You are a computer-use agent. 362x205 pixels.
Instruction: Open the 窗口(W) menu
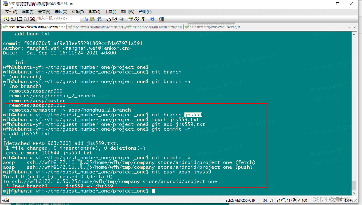pyautogui.click(x=128, y=12)
